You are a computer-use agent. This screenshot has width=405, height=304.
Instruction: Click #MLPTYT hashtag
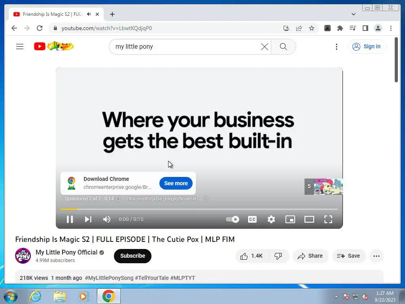tap(183, 278)
